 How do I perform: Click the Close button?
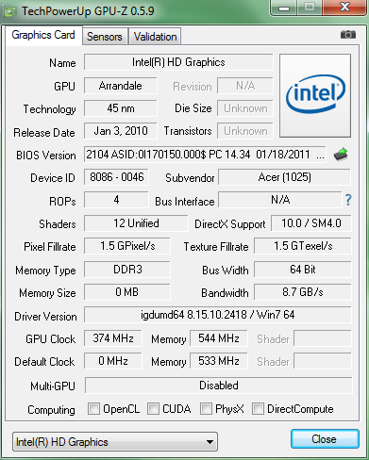(325, 439)
